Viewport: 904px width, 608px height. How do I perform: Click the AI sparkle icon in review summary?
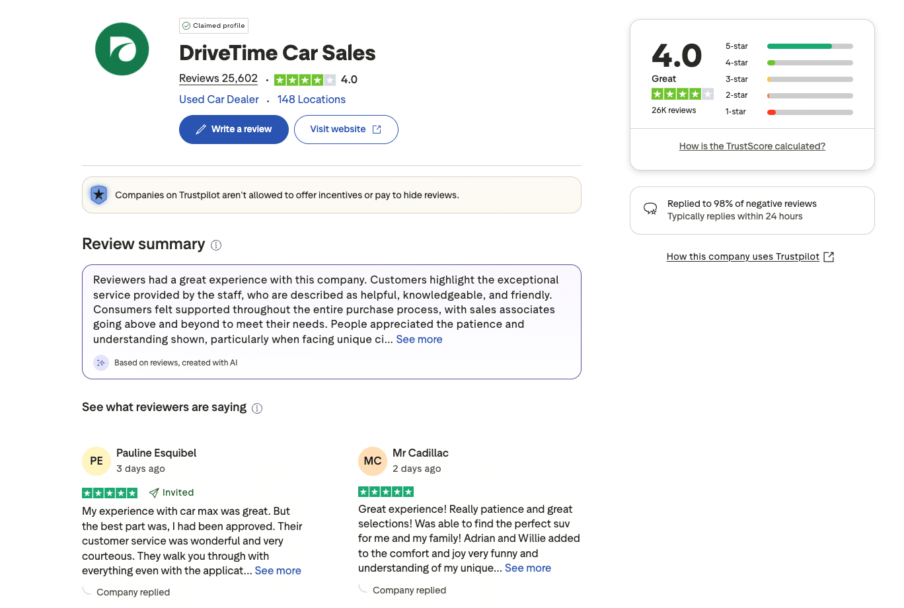tap(100, 362)
